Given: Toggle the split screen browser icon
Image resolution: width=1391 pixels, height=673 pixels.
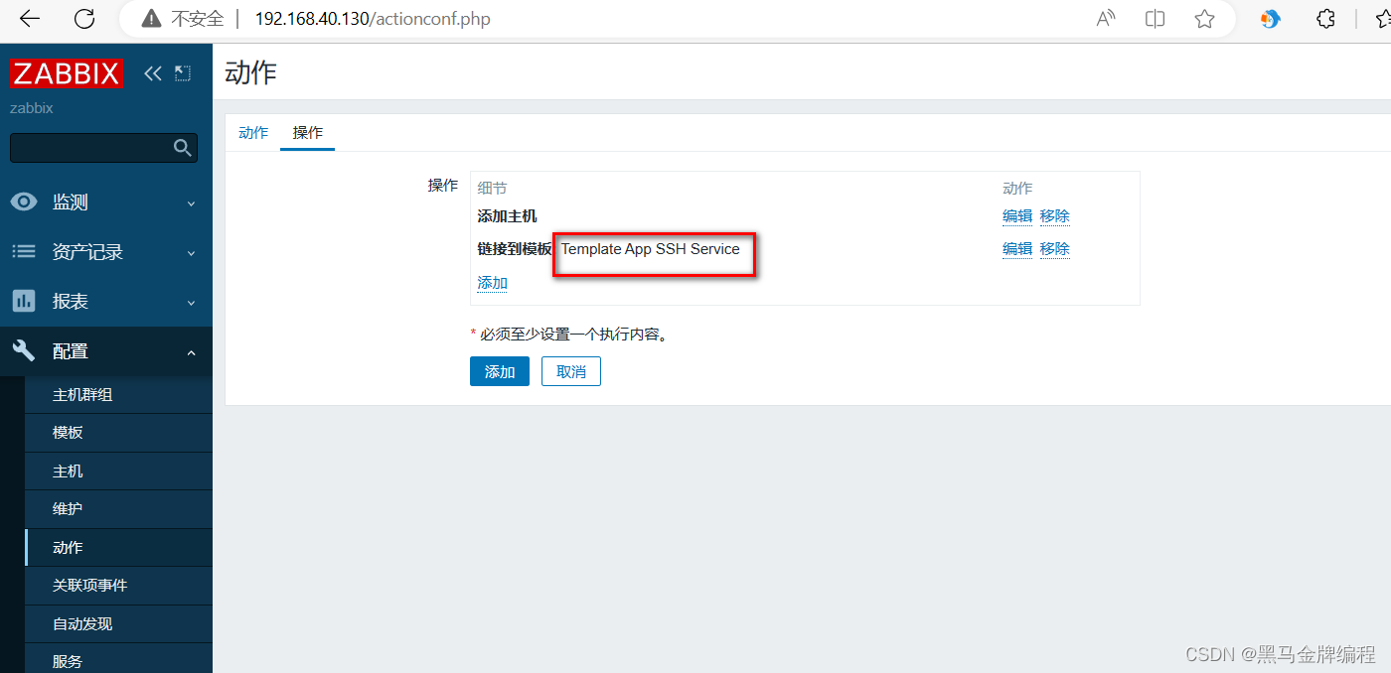Looking at the screenshot, I should pos(1155,19).
